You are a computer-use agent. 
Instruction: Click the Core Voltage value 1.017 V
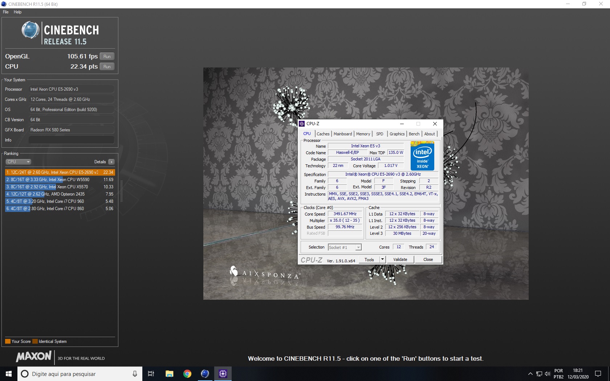point(391,166)
